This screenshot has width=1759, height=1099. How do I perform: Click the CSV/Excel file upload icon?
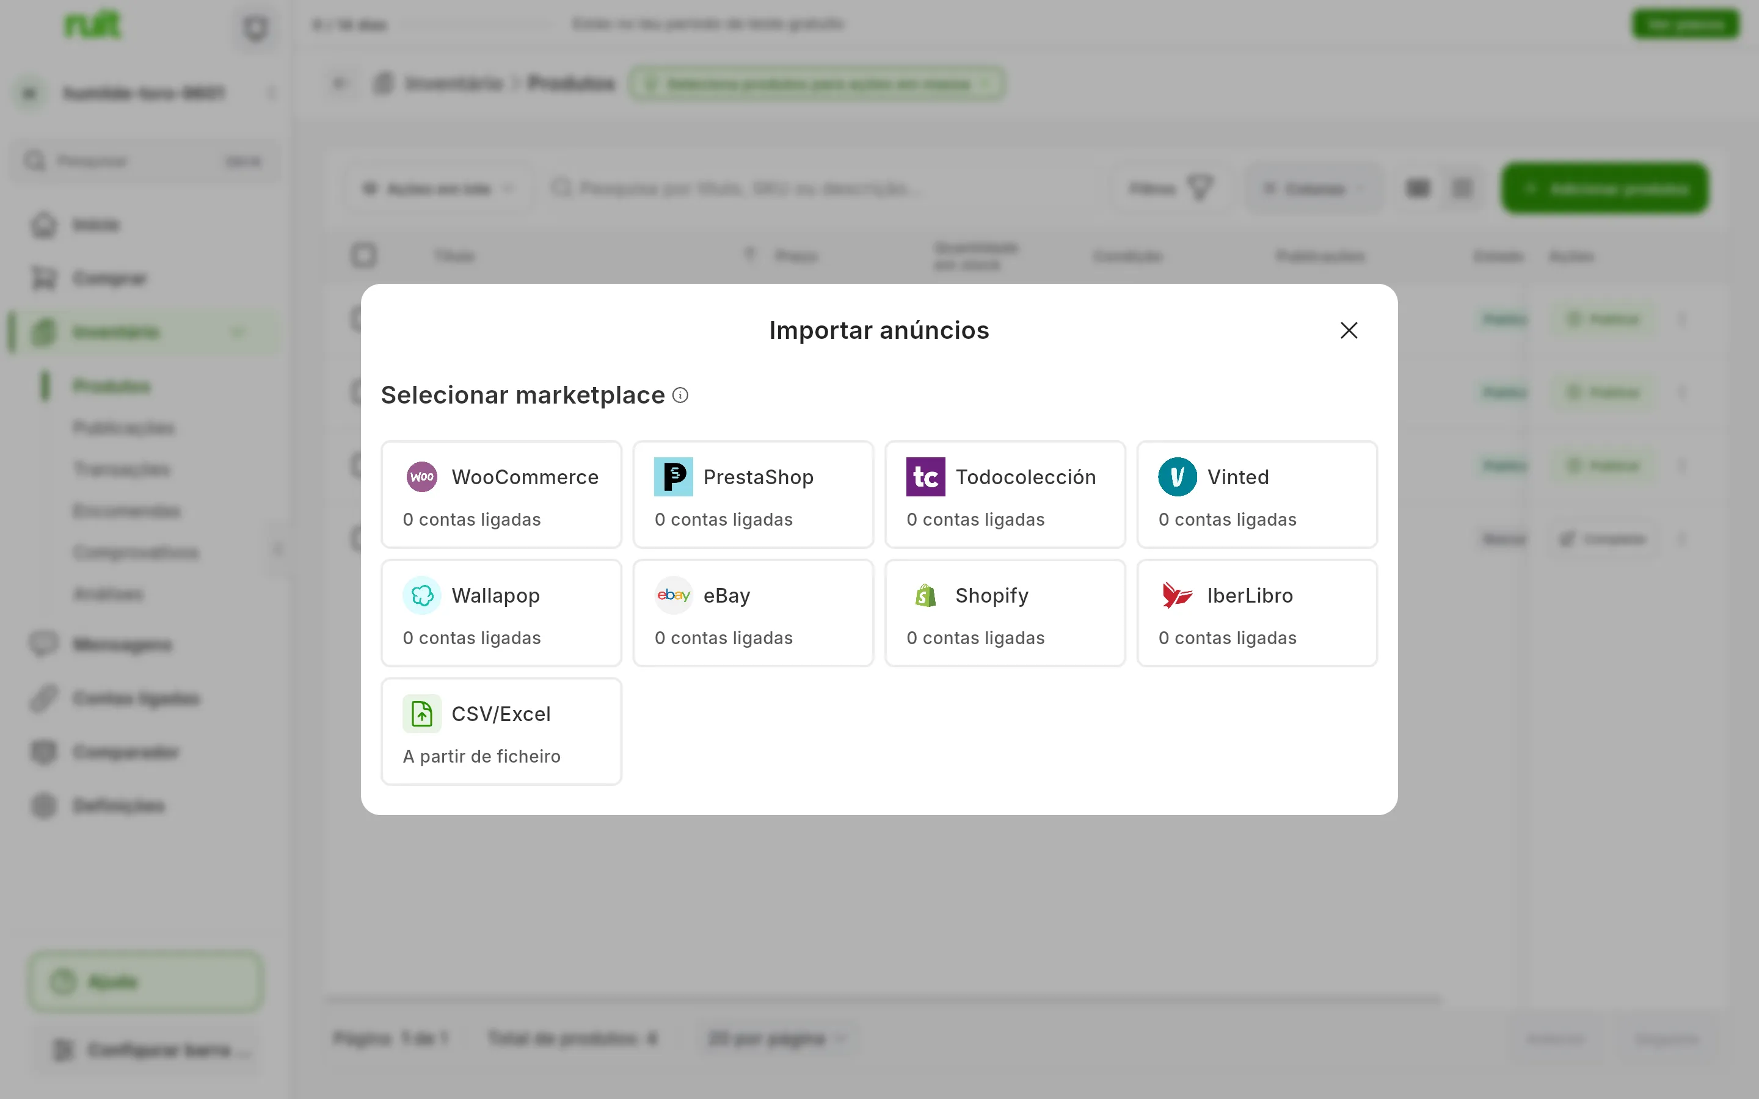click(421, 714)
